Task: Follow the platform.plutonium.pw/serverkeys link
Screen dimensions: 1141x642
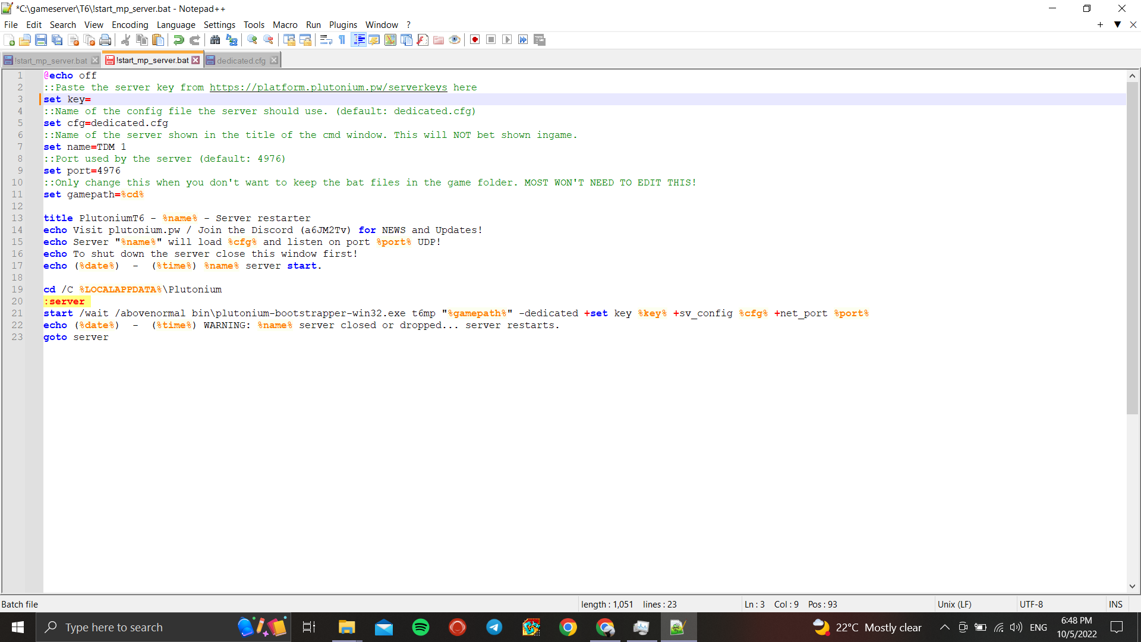Action: (328, 87)
